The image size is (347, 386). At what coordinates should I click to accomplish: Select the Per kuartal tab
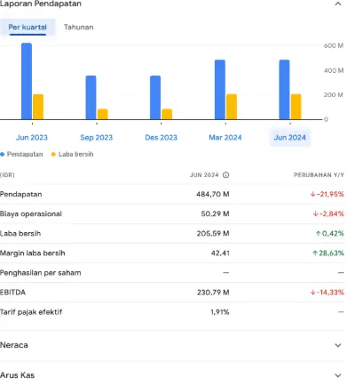coord(28,28)
